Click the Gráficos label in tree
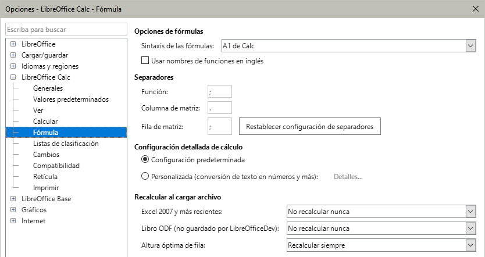 pyautogui.click(x=34, y=210)
